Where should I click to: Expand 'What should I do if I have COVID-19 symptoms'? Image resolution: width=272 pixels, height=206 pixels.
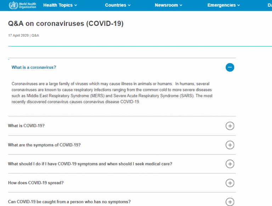pyautogui.click(x=90, y=164)
